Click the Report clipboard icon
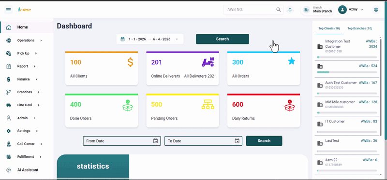 (x=9, y=66)
